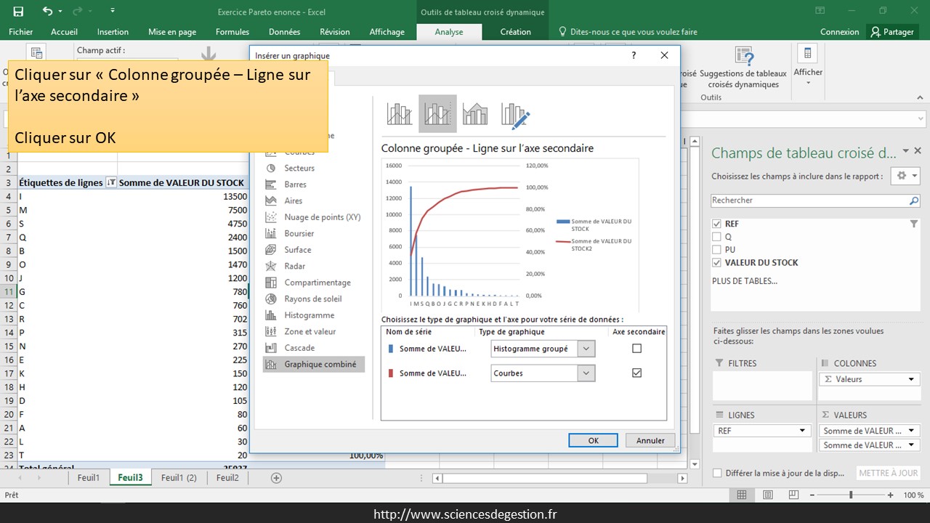The height and width of the screenshot is (523, 930).
Task: Click the zoom slider in status bar
Action: pos(851,495)
